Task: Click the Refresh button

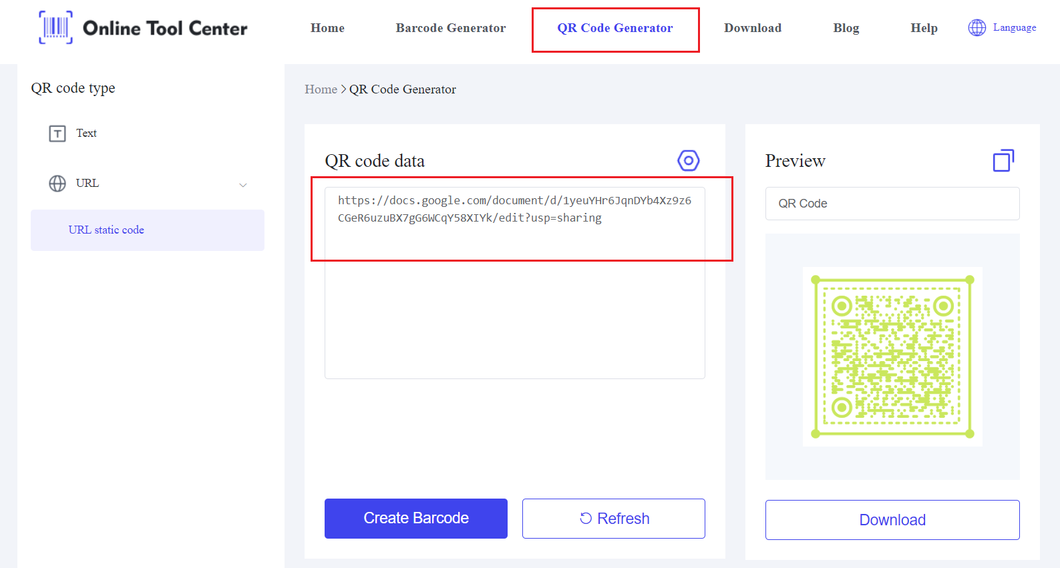Action: (614, 519)
